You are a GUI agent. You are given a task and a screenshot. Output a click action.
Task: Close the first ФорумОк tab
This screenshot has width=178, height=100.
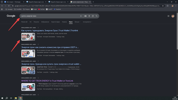tap(46, 2)
